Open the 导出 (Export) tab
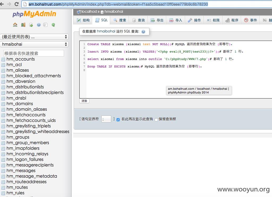This screenshot has width=272, height=197. pyautogui.click(x=157, y=20)
